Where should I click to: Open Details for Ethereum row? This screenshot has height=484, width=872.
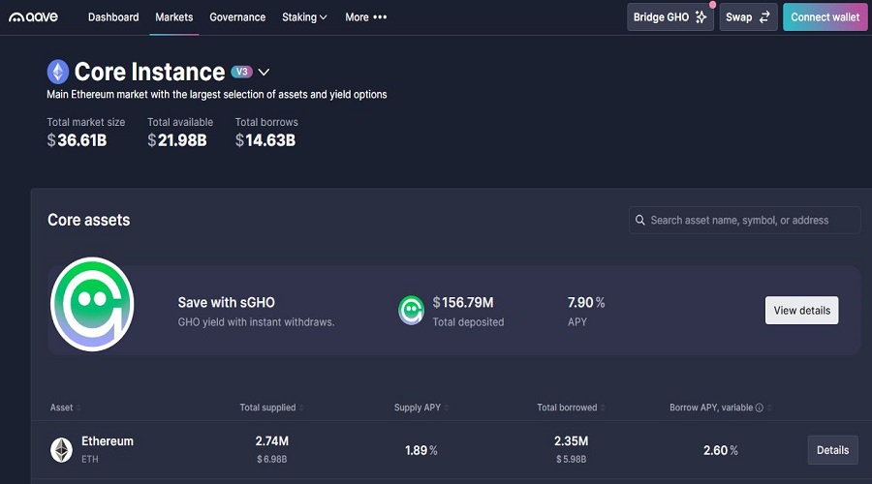(832, 450)
